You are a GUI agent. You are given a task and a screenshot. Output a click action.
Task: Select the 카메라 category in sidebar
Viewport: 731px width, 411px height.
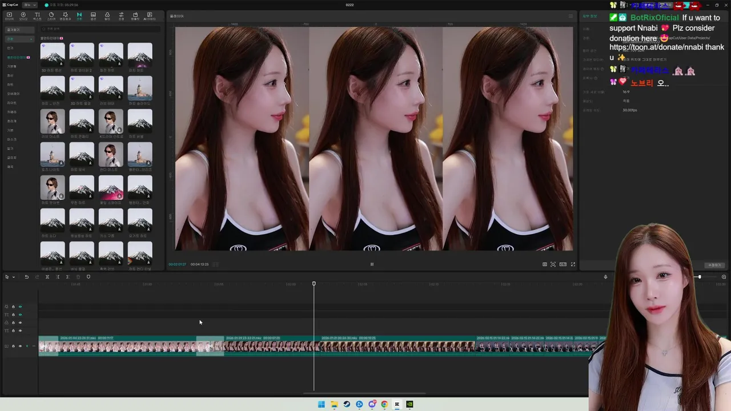(x=11, y=112)
